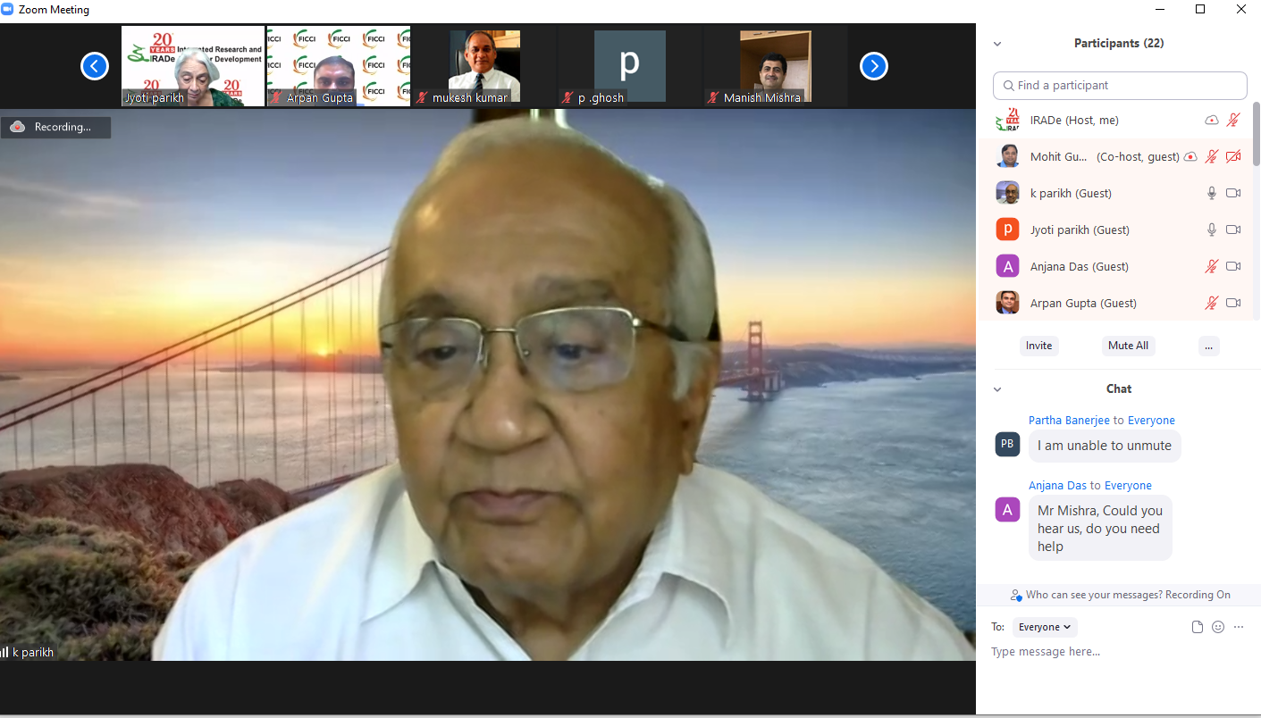This screenshot has width=1261, height=718.
Task: Open the chat more options ellipsis
Action: [x=1239, y=627]
